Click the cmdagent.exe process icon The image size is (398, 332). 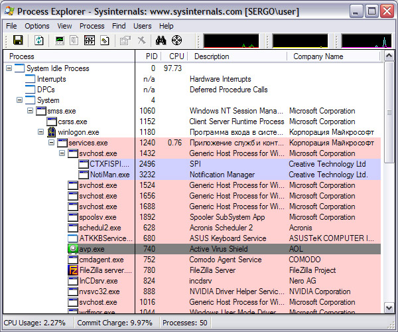72,260
